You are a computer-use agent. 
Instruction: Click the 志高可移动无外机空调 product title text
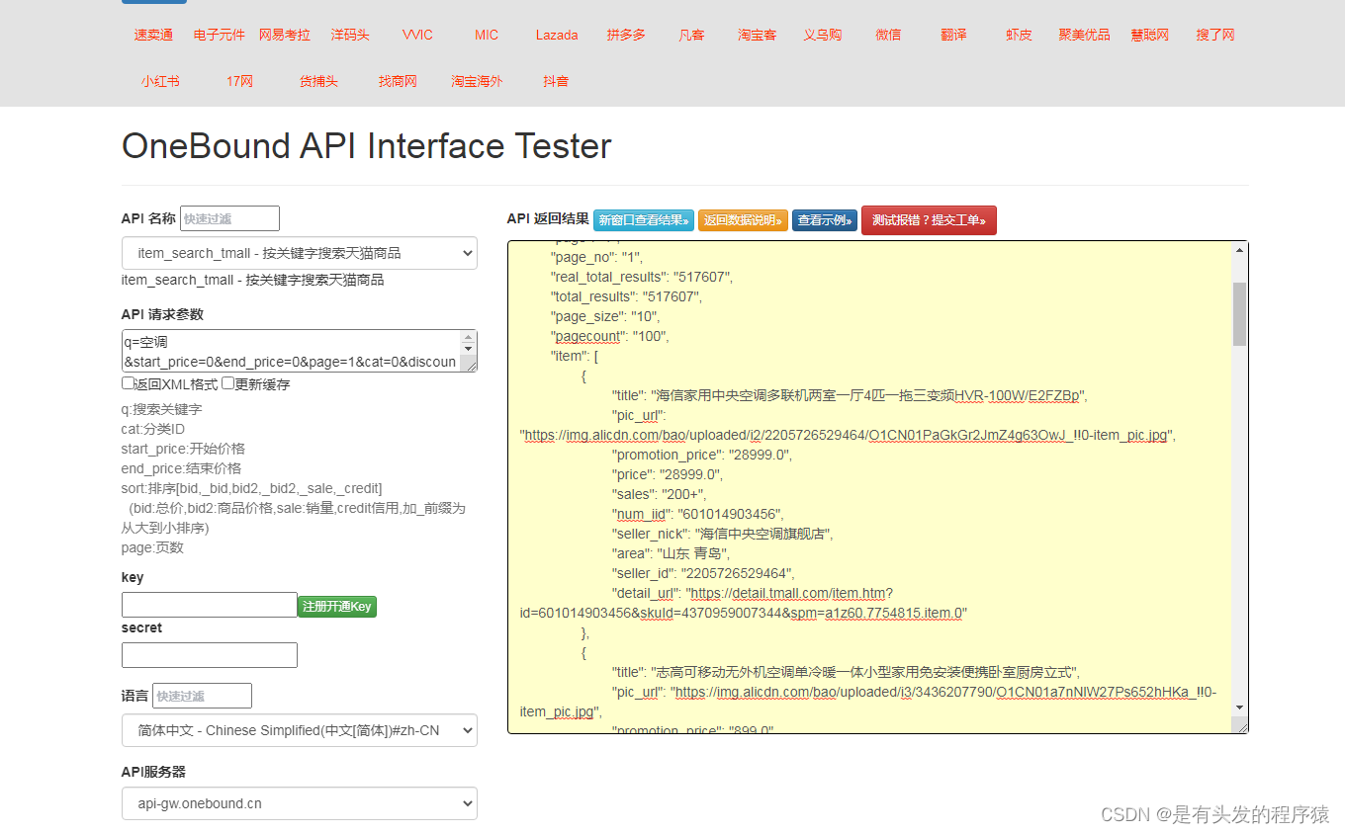866,672
